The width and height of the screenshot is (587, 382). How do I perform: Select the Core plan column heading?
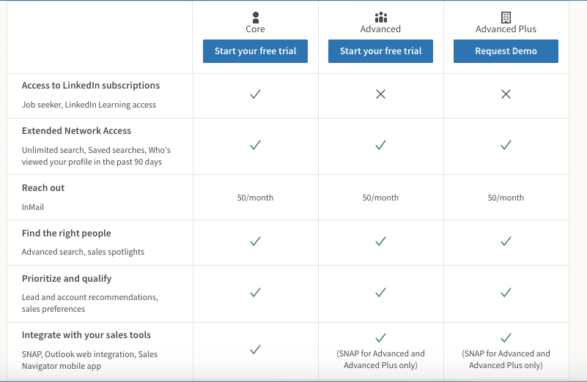255,29
